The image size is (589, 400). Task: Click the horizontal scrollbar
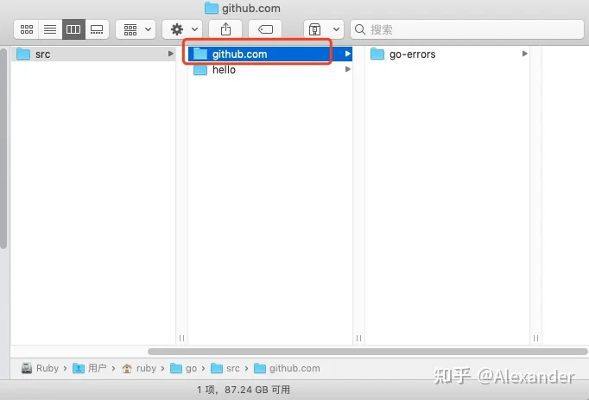coord(345,351)
